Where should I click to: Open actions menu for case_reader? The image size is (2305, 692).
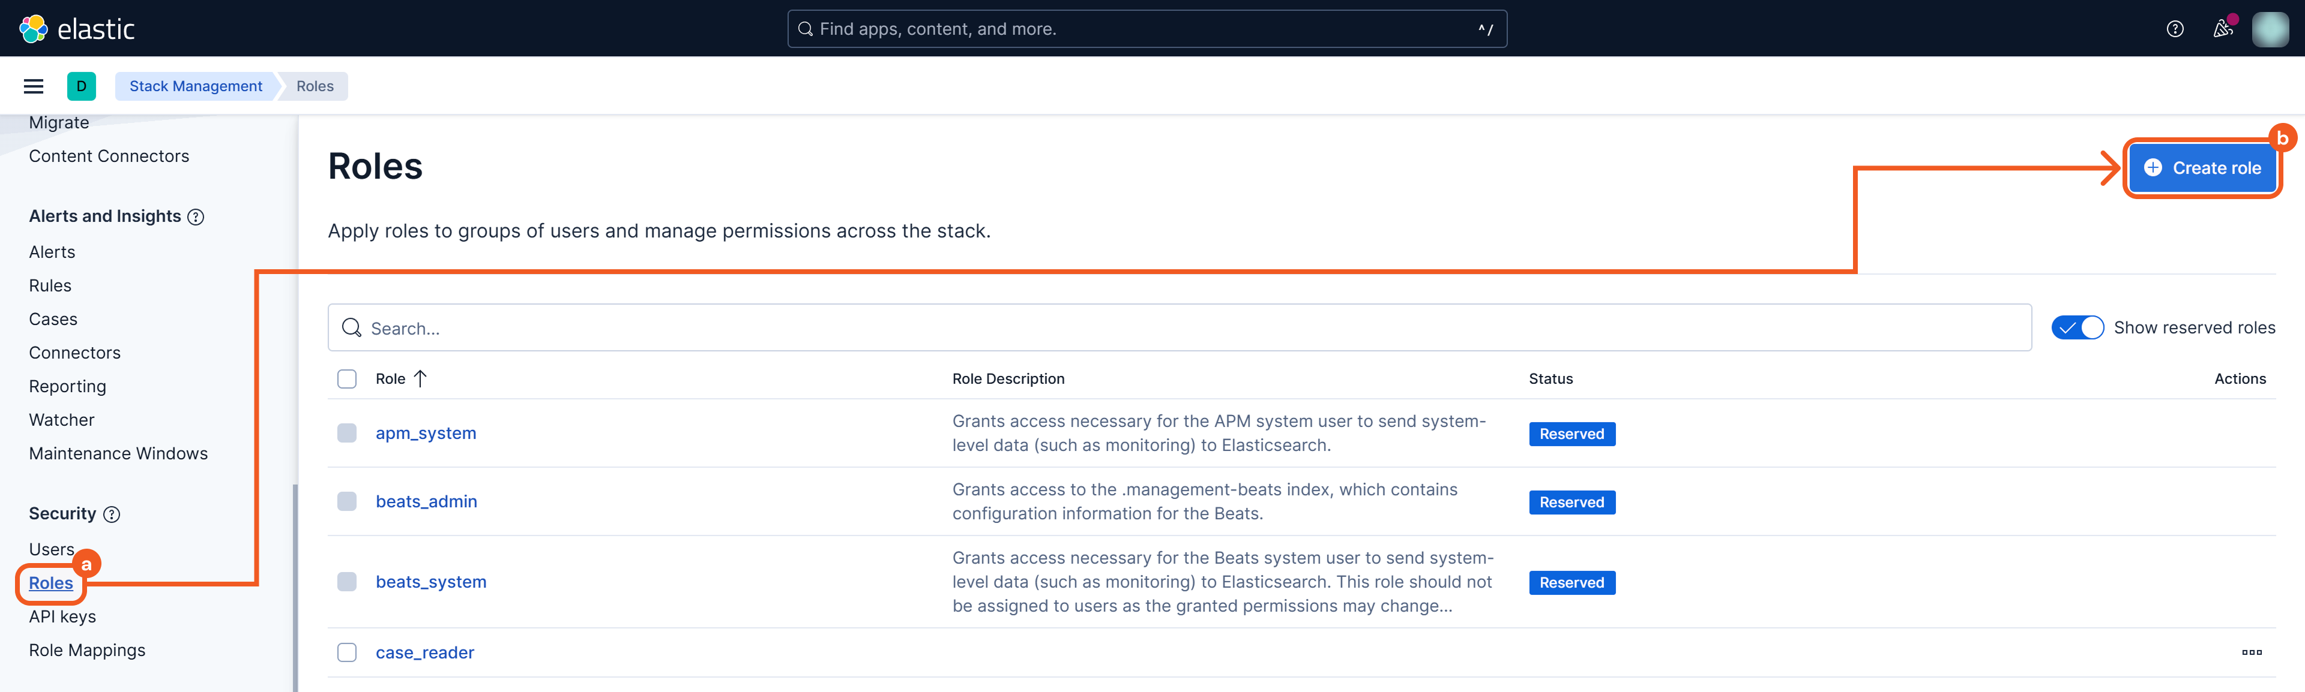pyautogui.click(x=2252, y=652)
